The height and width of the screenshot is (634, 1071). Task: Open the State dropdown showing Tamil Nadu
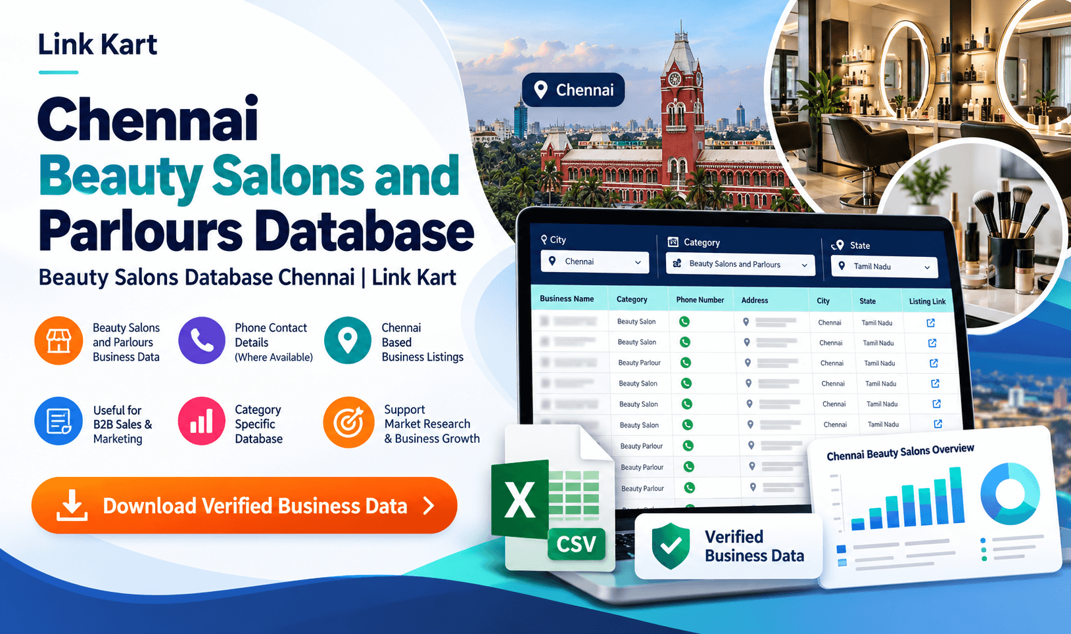(884, 267)
